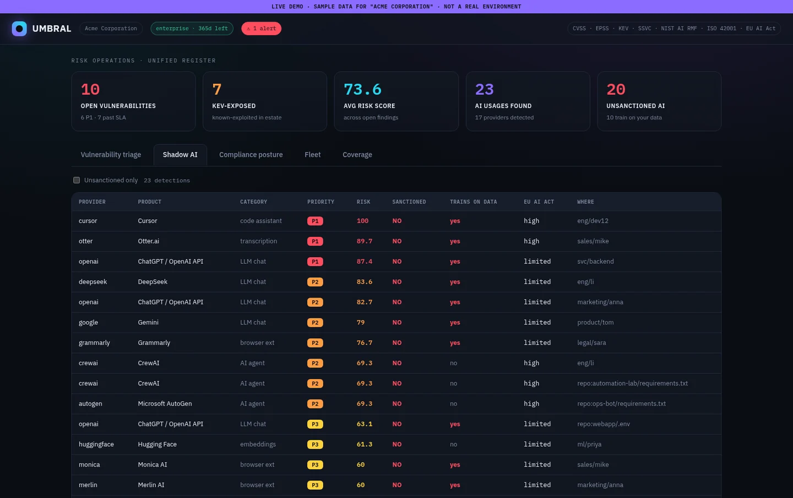Click the Unsanctioned AI card
This screenshot has height=498, width=793.
coord(659,101)
